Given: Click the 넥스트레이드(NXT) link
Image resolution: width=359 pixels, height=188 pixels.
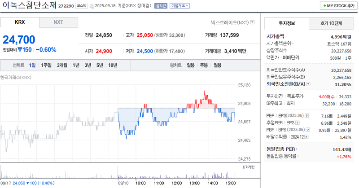Looking at the screenshot, I should click(x=230, y=22).
